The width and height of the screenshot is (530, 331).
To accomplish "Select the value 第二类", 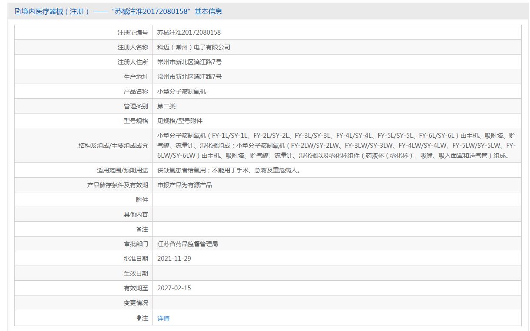I will 166,106.
